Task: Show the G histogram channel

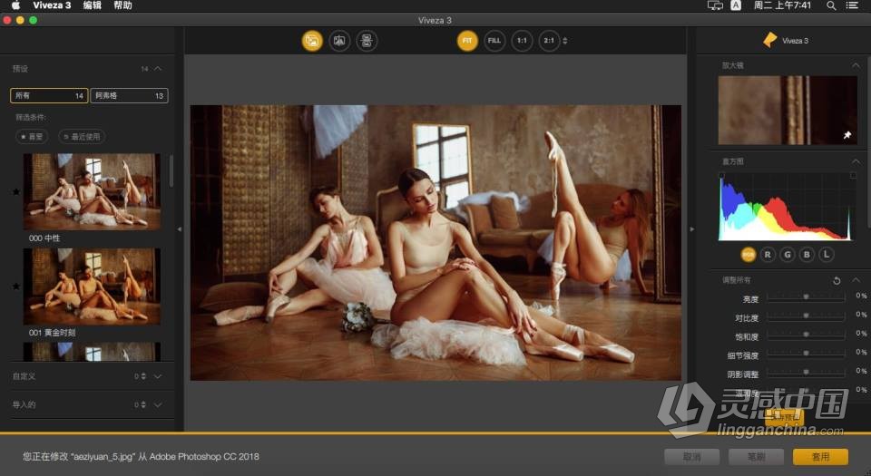Action: click(x=788, y=254)
